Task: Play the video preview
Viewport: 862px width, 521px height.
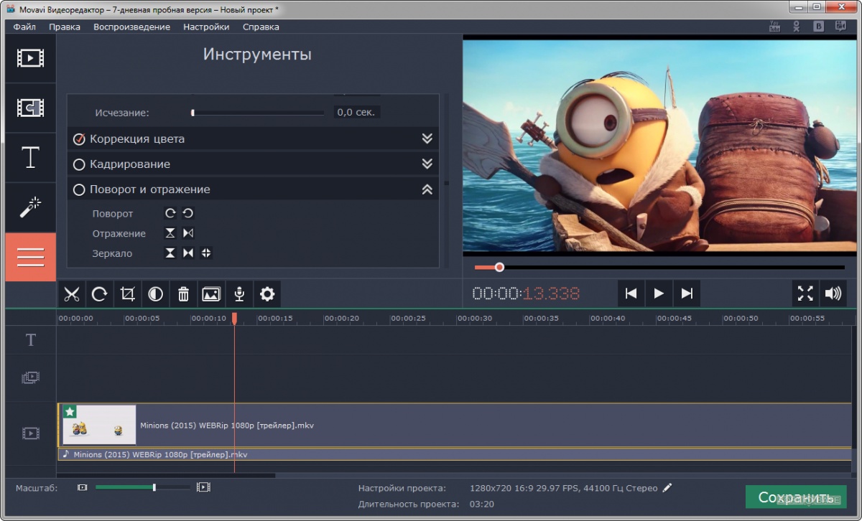Action: 659,293
